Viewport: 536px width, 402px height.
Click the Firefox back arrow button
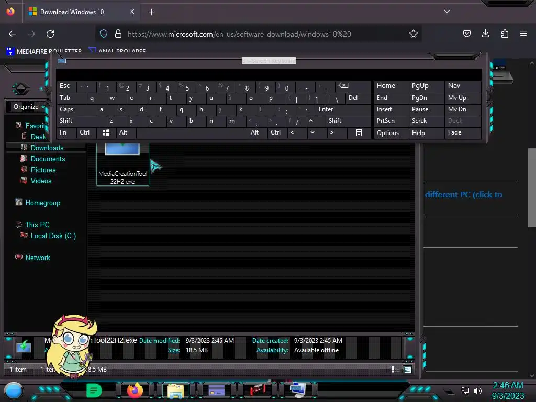pyautogui.click(x=13, y=34)
